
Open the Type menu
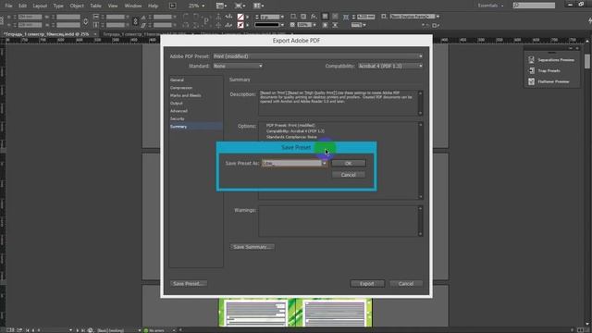(58, 6)
